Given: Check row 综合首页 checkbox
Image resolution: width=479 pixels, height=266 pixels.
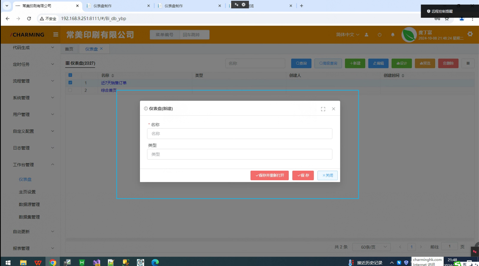Looking at the screenshot, I should [70, 90].
